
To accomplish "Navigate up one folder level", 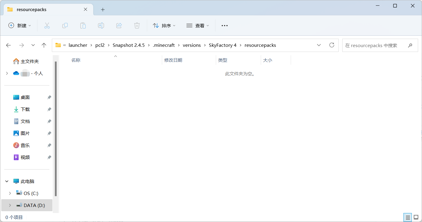I will pyautogui.click(x=44, y=45).
